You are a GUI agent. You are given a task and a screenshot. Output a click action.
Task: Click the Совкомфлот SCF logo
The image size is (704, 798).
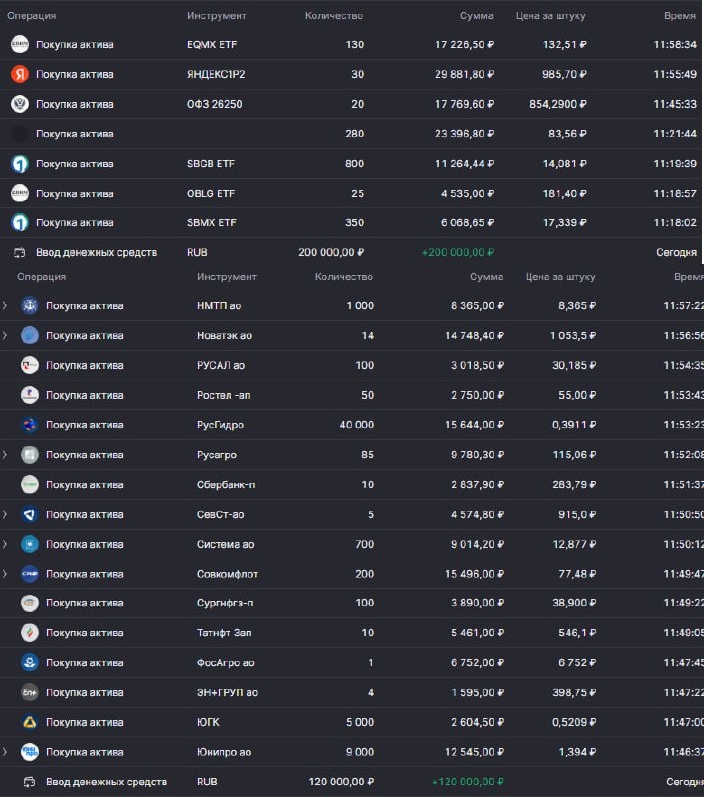tap(30, 574)
